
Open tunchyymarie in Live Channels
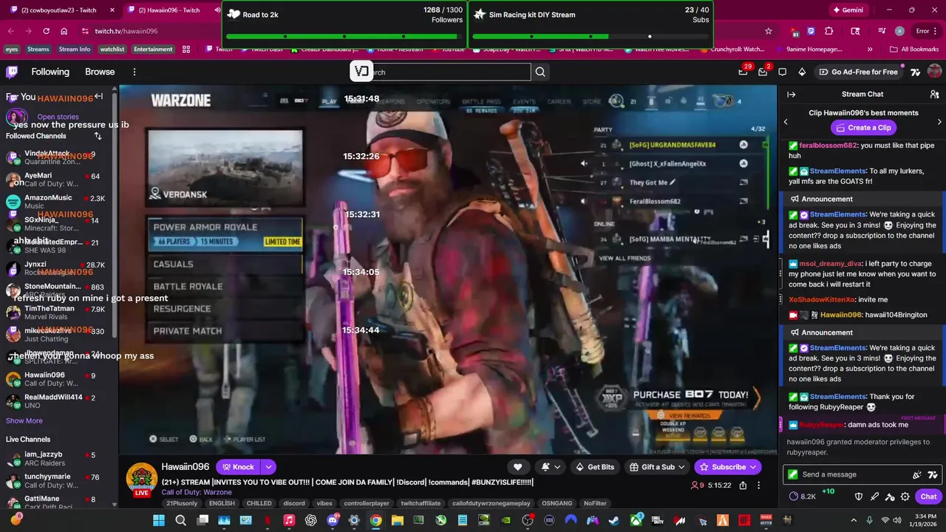click(x=55, y=480)
